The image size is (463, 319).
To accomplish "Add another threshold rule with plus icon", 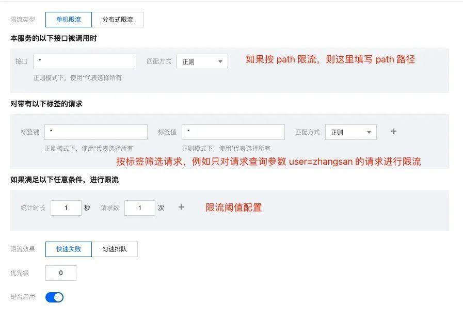I will 181,207.
